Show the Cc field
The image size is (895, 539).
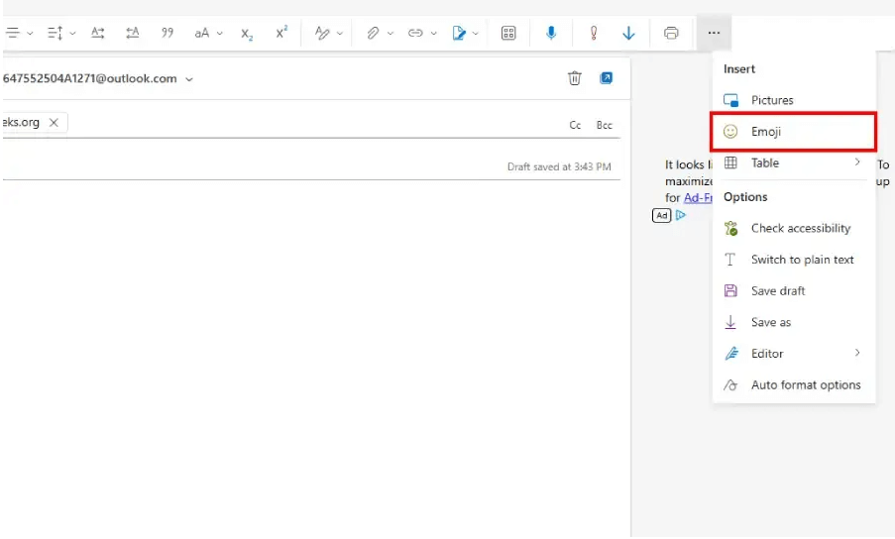[x=575, y=125]
